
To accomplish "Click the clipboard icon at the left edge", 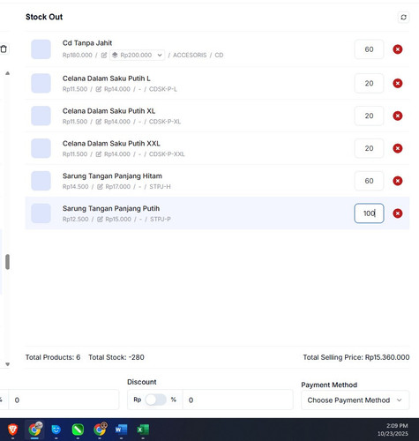I will click(x=4, y=49).
